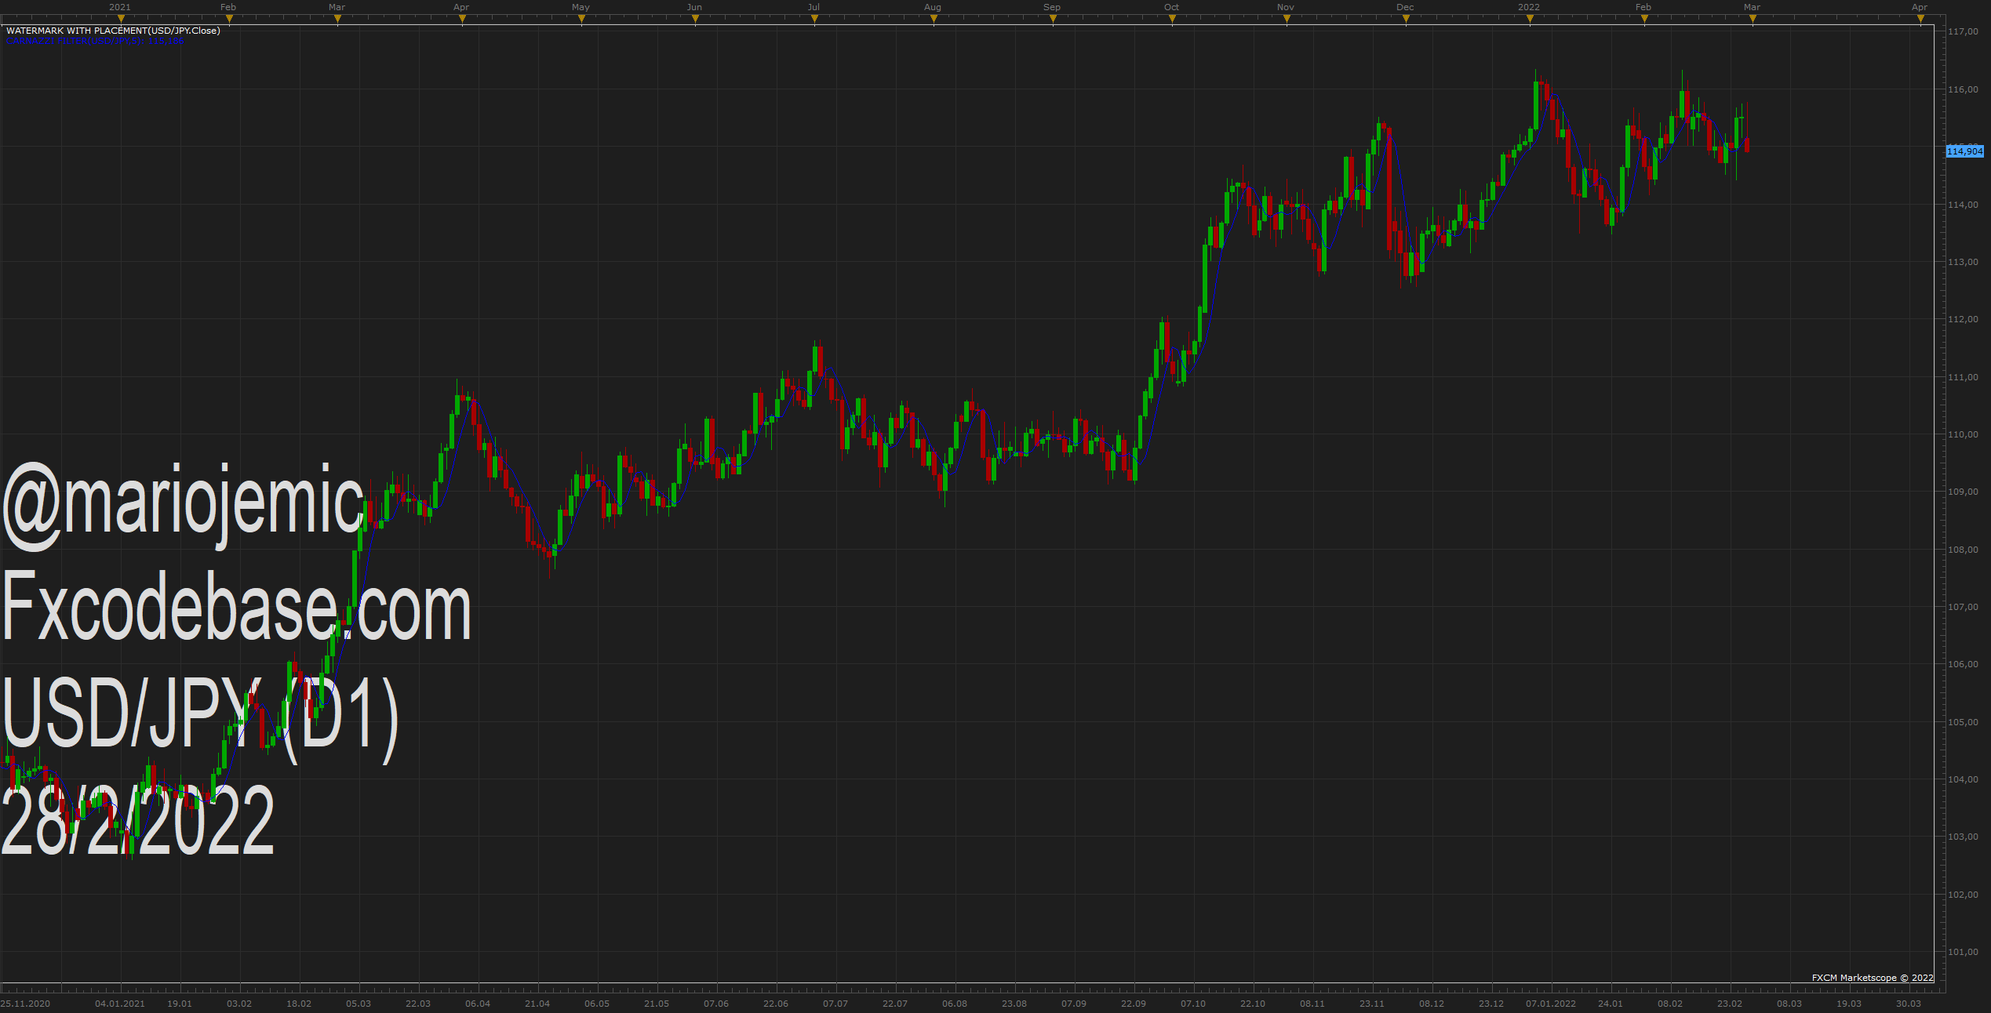The image size is (1991, 1013).
Task: Click the 22.09 date axis label
Action: tap(1134, 1004)
